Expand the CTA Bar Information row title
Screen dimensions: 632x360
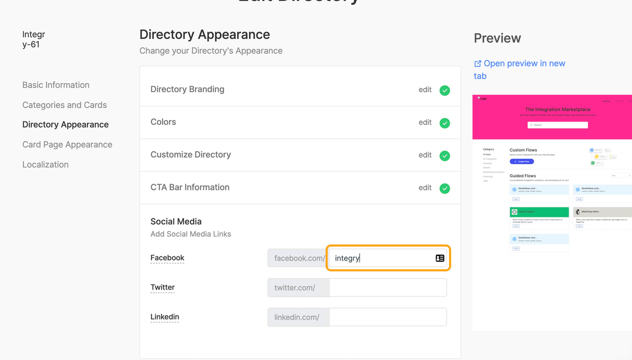190,187
